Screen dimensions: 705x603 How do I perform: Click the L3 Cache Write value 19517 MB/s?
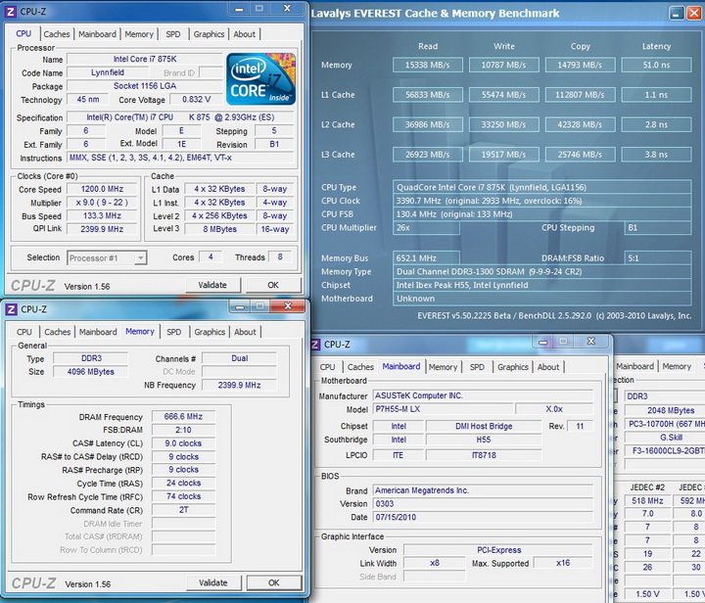pyautogui.click(x=503, y=155)
